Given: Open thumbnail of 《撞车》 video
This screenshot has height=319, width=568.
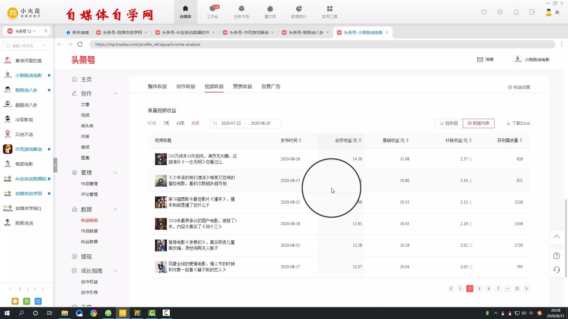Looking at the screenshot, I should [x=161, y=202].
